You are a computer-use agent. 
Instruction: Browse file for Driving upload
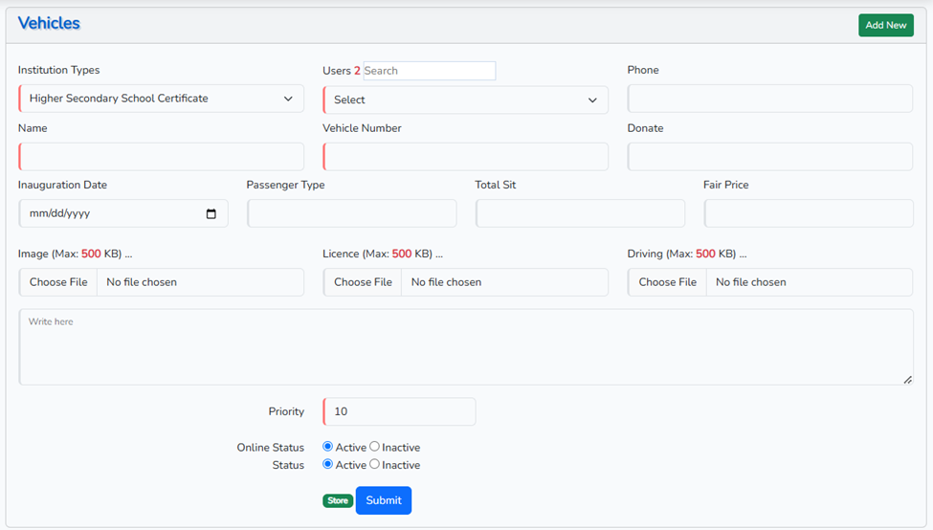pos(667,282)
